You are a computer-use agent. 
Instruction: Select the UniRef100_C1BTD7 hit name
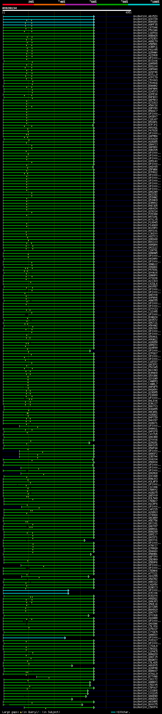[145, 362]
